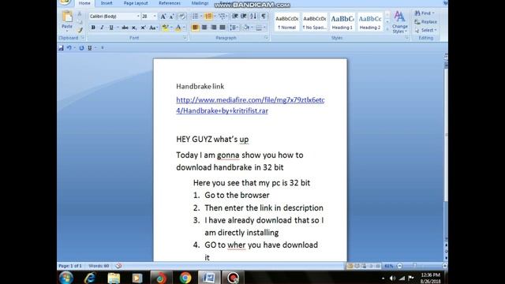505x284 pixels.
Task: Toggle Subscript formatting
Action: click(134, 28)
